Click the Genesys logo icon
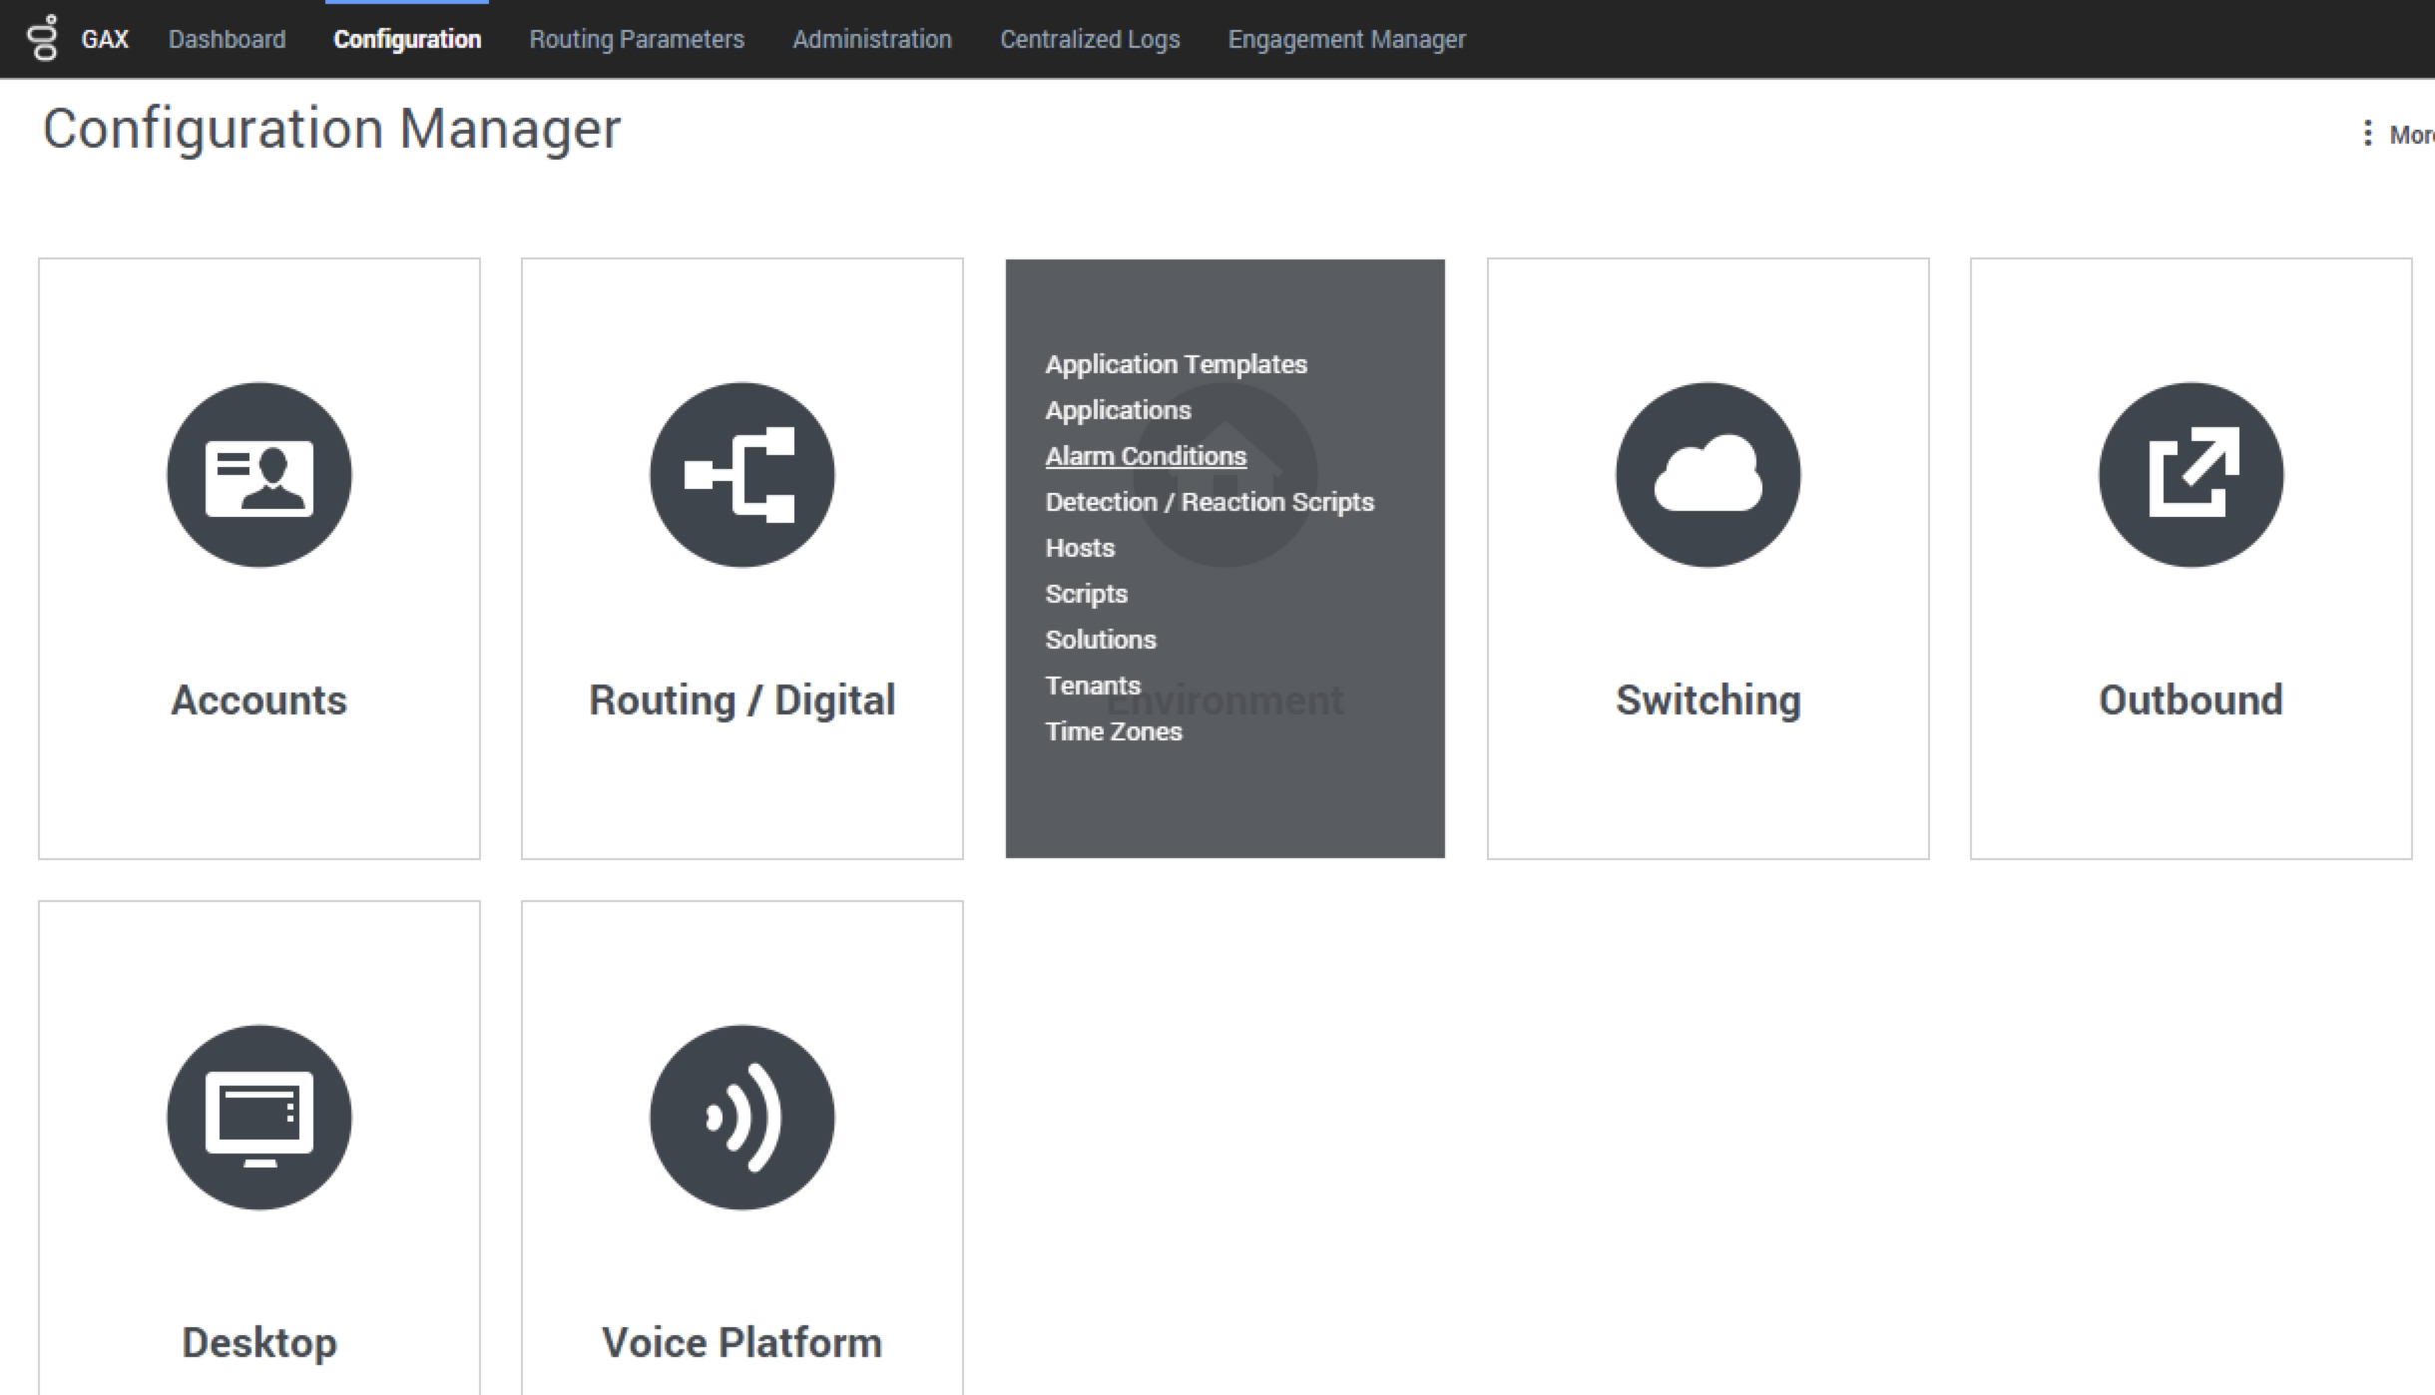This screenshot has width=2435, height=1395. click(43, 39)
